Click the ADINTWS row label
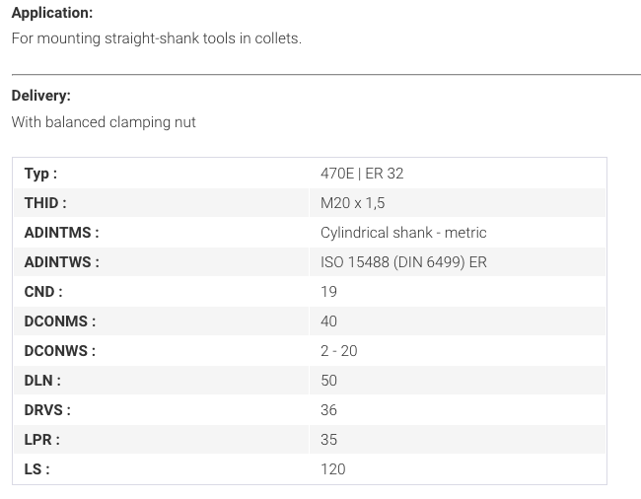 (61, 262)
